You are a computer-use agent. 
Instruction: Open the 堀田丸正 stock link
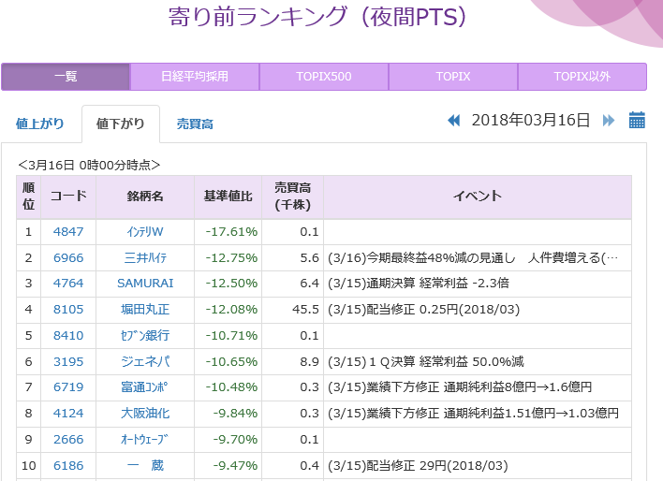pos(145,310)
